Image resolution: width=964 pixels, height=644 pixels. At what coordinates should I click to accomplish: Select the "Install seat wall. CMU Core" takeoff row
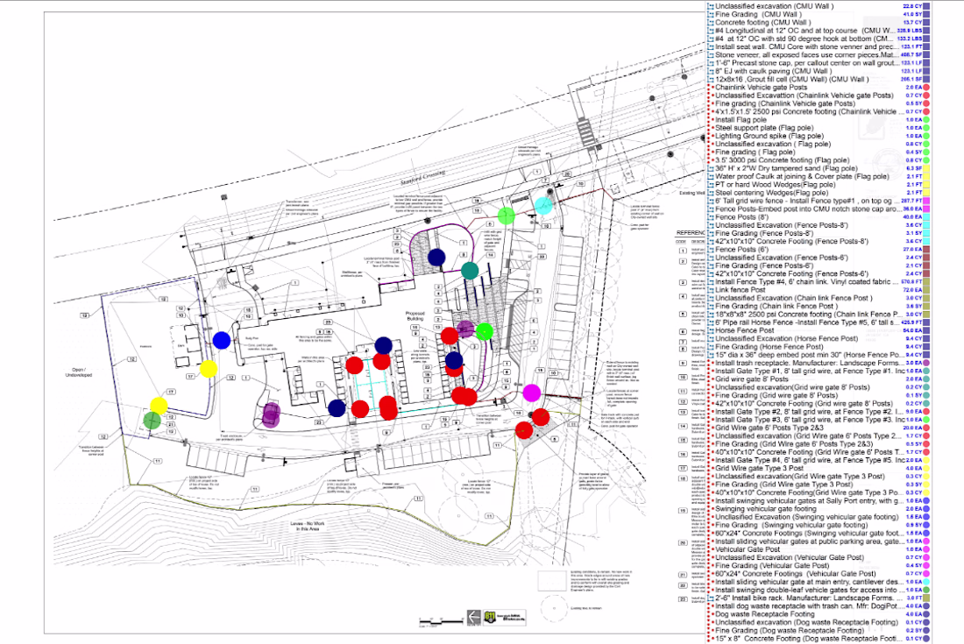(x=819, y=46)
